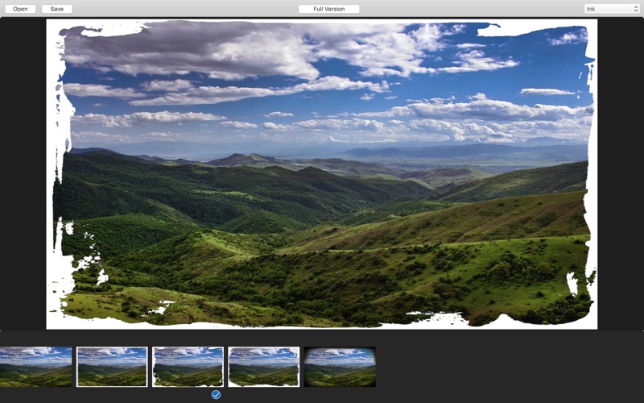This screenshot has height=403, width=644.
Task: Click the Save button
Action: 56,9
